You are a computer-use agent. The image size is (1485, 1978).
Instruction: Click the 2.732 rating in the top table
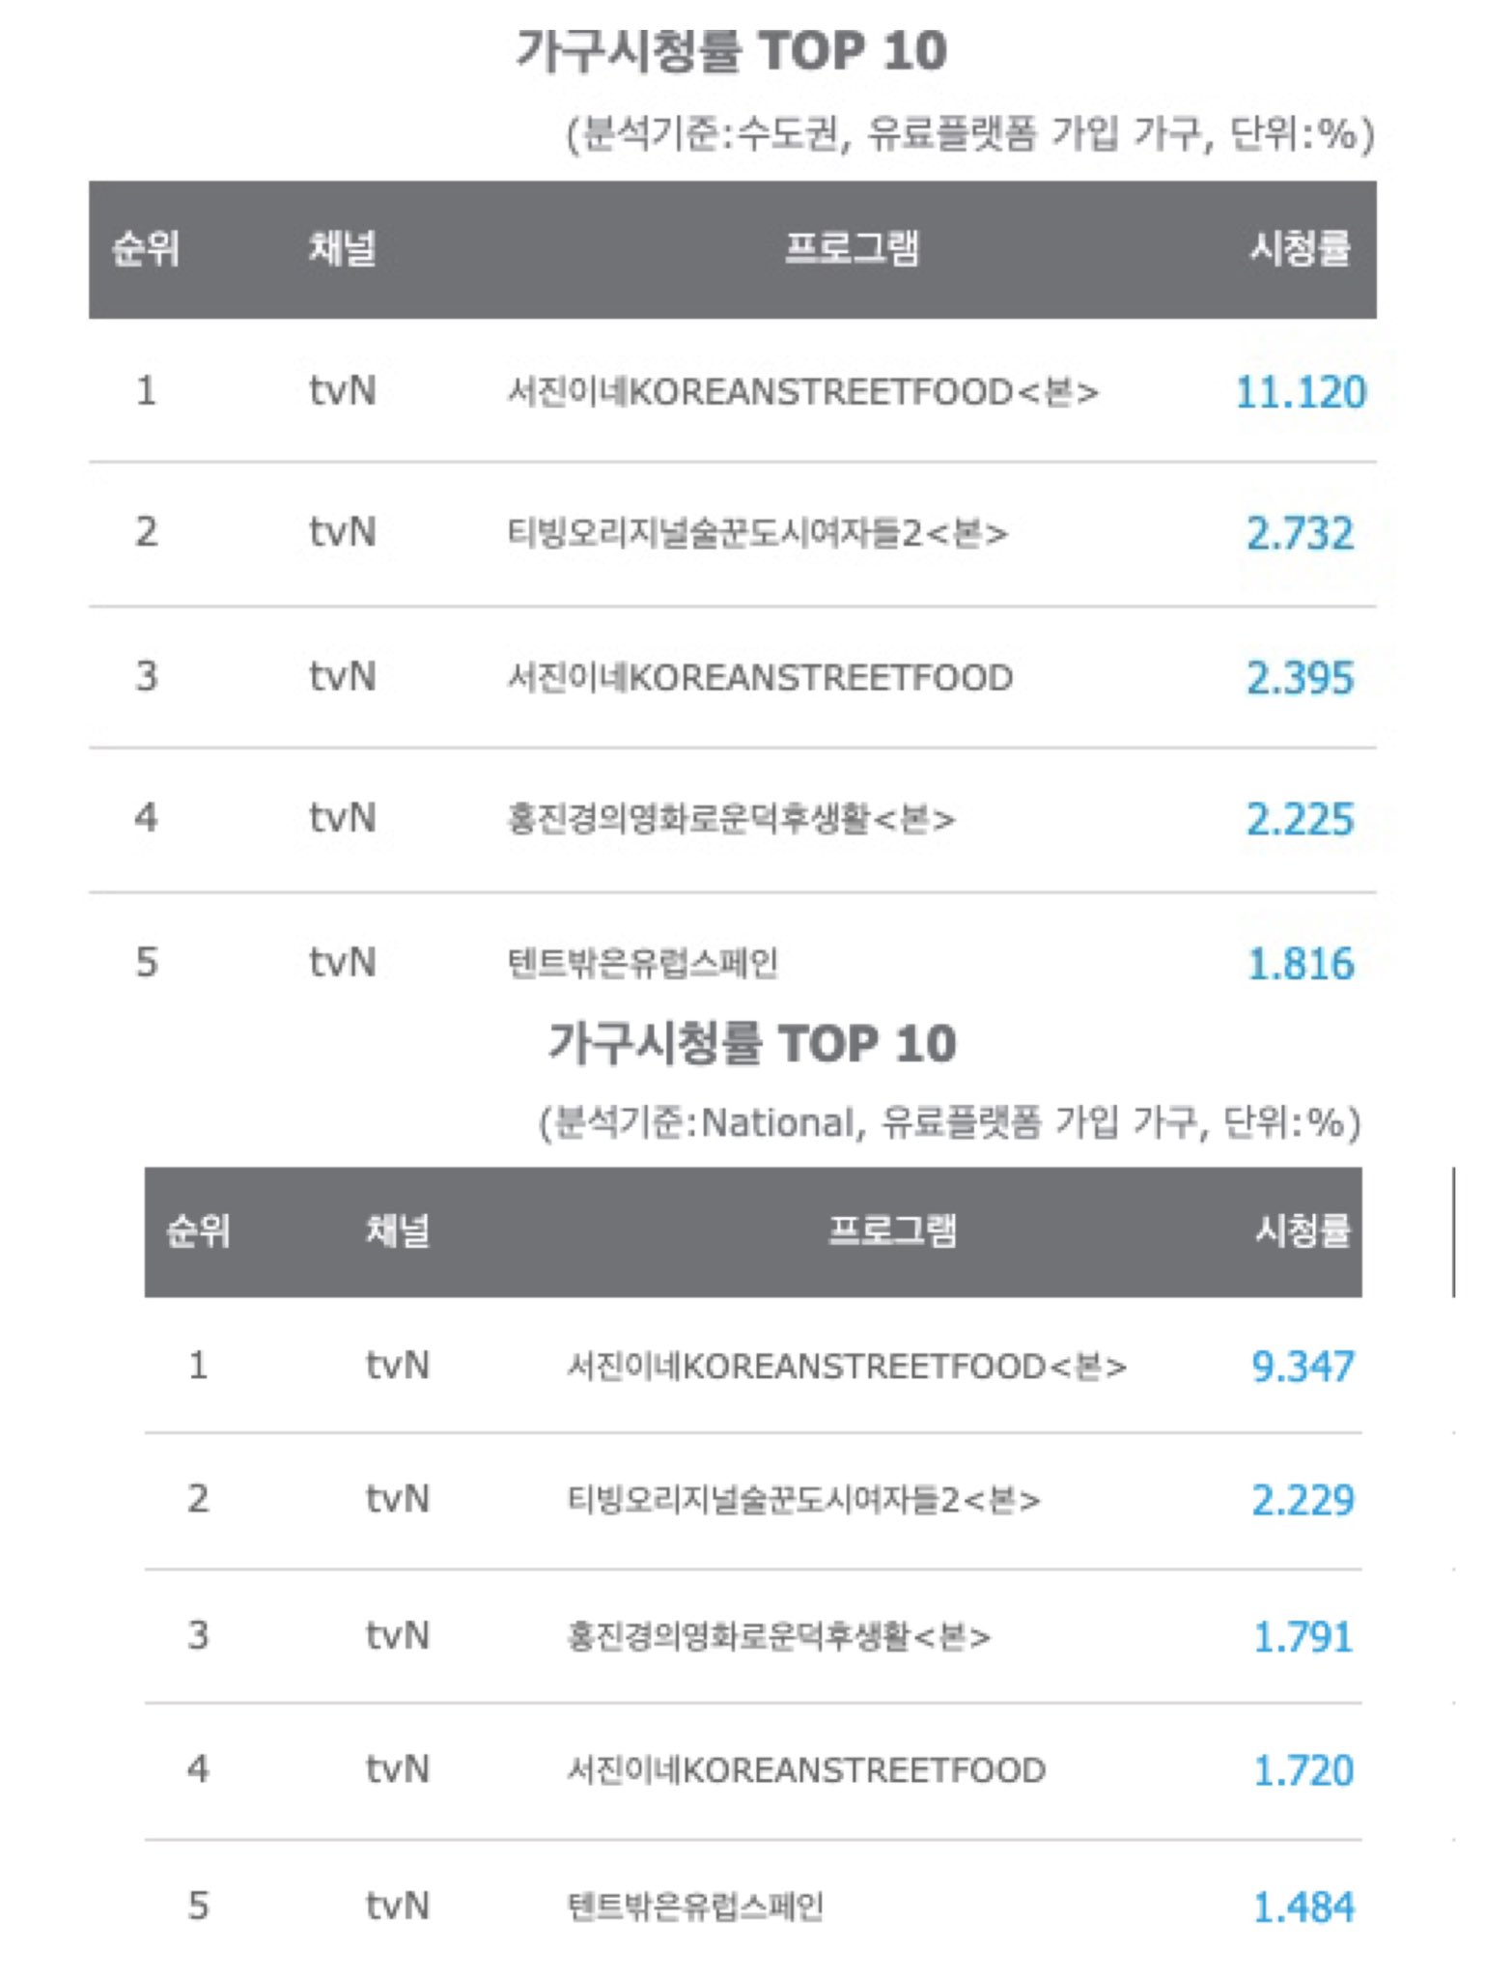coord(1301,533)
